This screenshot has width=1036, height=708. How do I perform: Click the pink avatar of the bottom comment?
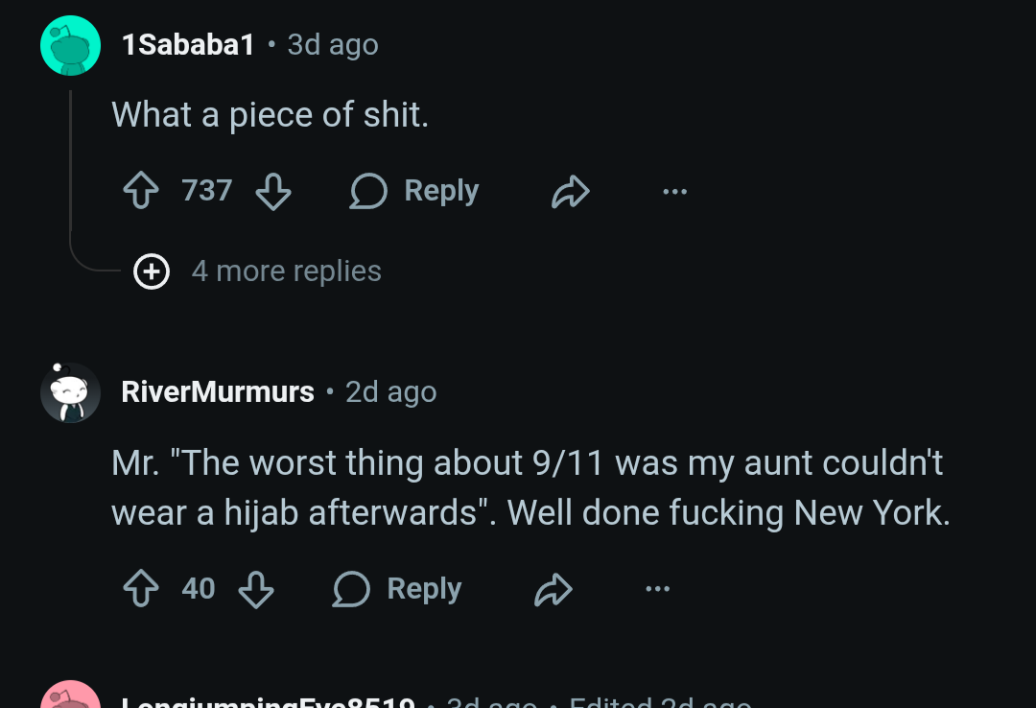point(71,698)
